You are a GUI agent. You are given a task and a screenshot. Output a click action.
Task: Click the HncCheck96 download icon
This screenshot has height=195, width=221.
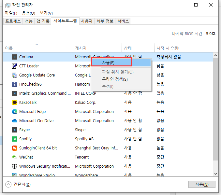click(x=15, y=84)
